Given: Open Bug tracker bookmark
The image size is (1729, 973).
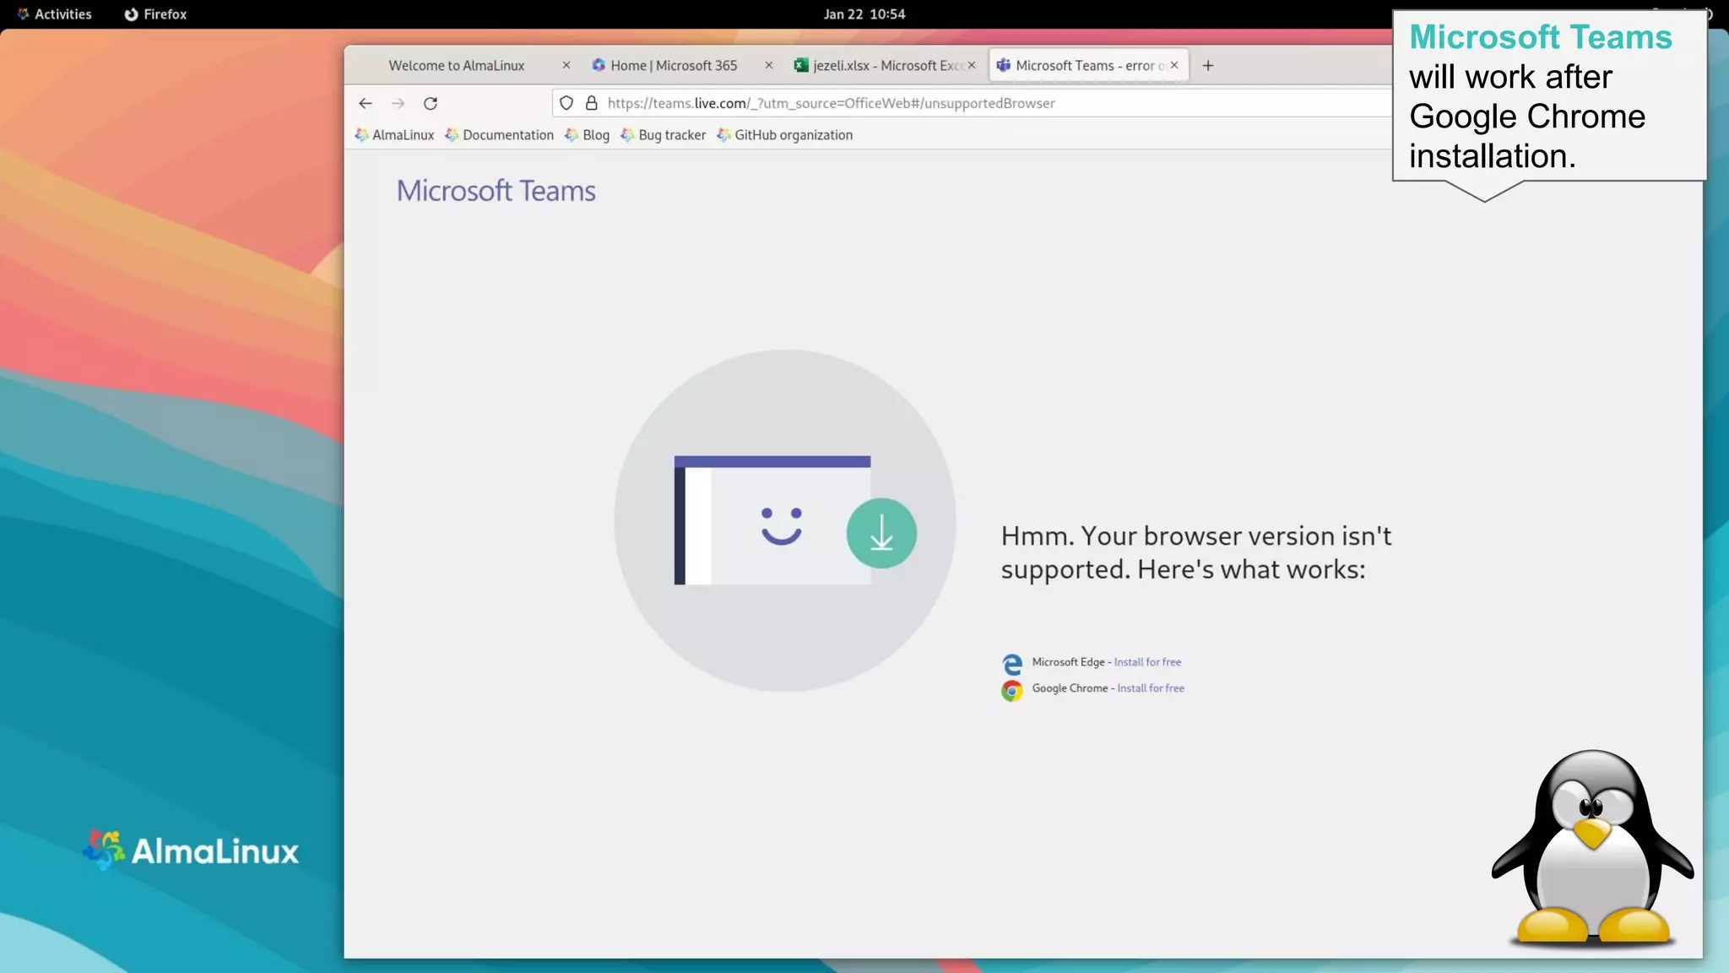Looking at the screenshot, I should (663, 135).
